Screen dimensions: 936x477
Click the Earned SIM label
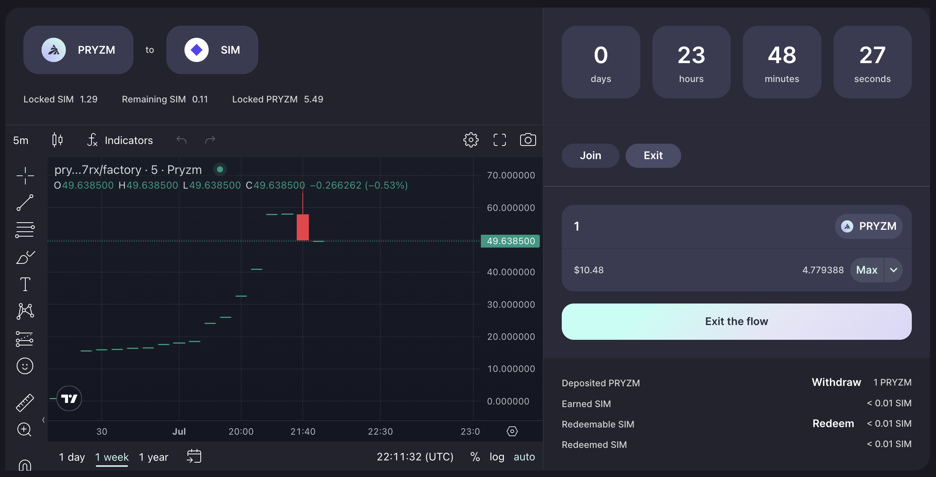click(x=586, y=404)
